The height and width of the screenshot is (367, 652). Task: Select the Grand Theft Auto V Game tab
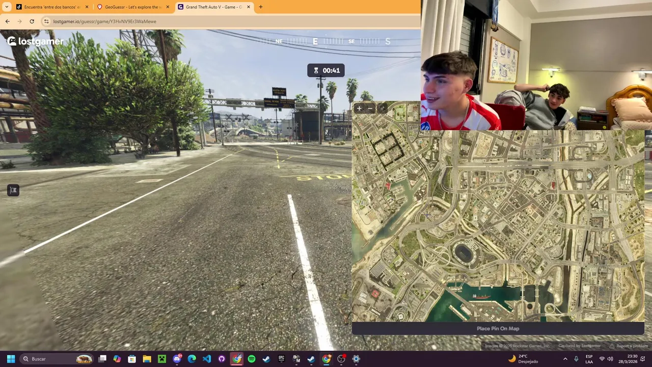(214, 7)
